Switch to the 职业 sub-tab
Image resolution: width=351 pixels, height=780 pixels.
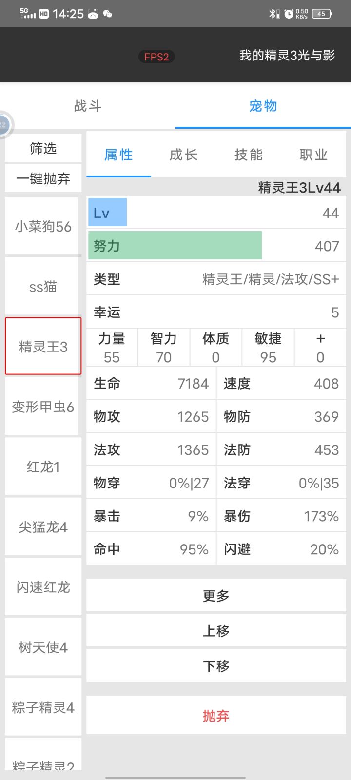click(313, 155)
